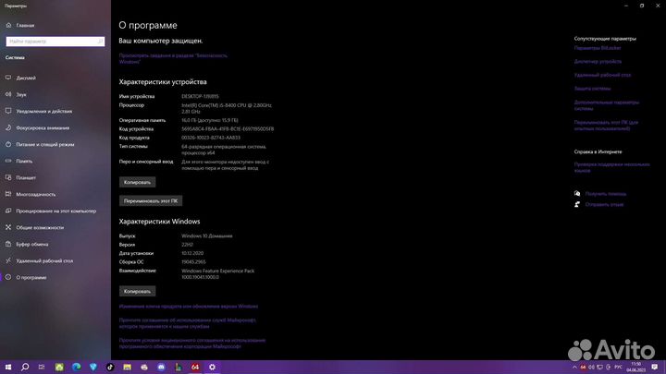Open Защита системы link
This screenshot has height=374, width=666.
(592, 89)
